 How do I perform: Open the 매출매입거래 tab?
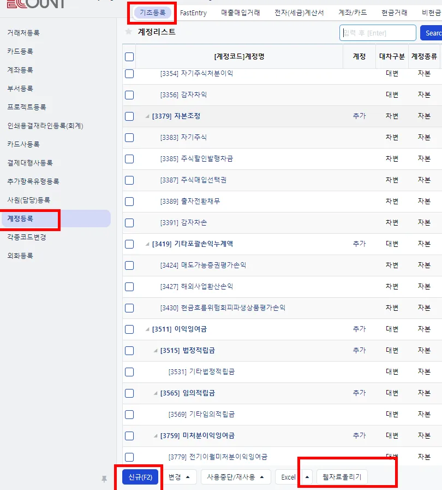point(241,13)
